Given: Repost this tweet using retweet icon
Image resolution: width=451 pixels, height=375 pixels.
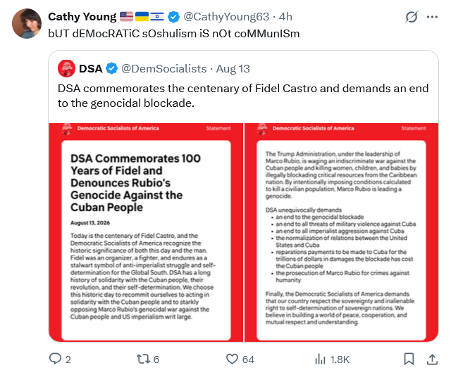Looking at the screenshot, I should (143, 359).
